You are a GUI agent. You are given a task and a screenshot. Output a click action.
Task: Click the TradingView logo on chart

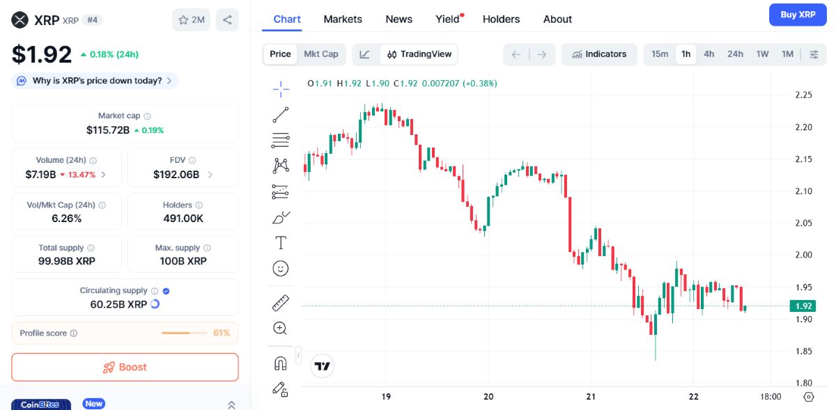coord(323,365)
